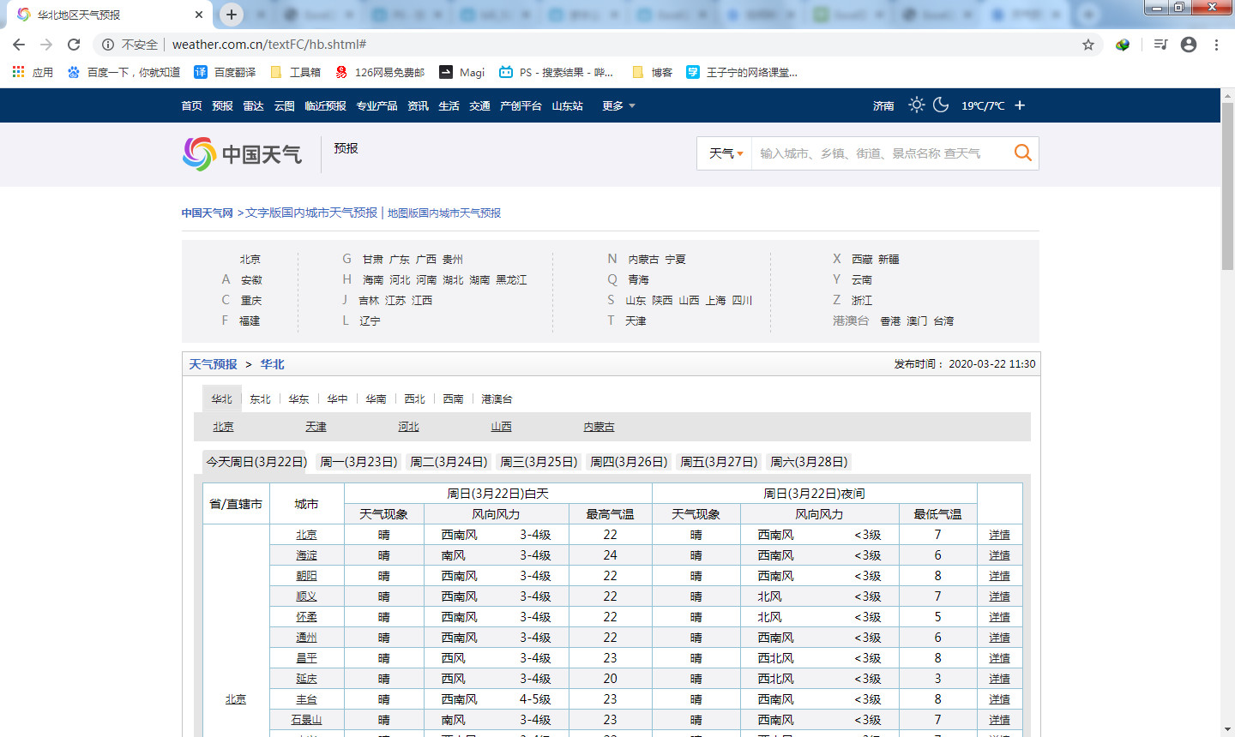Click the media control playlist icon

tap(1160, 45)
